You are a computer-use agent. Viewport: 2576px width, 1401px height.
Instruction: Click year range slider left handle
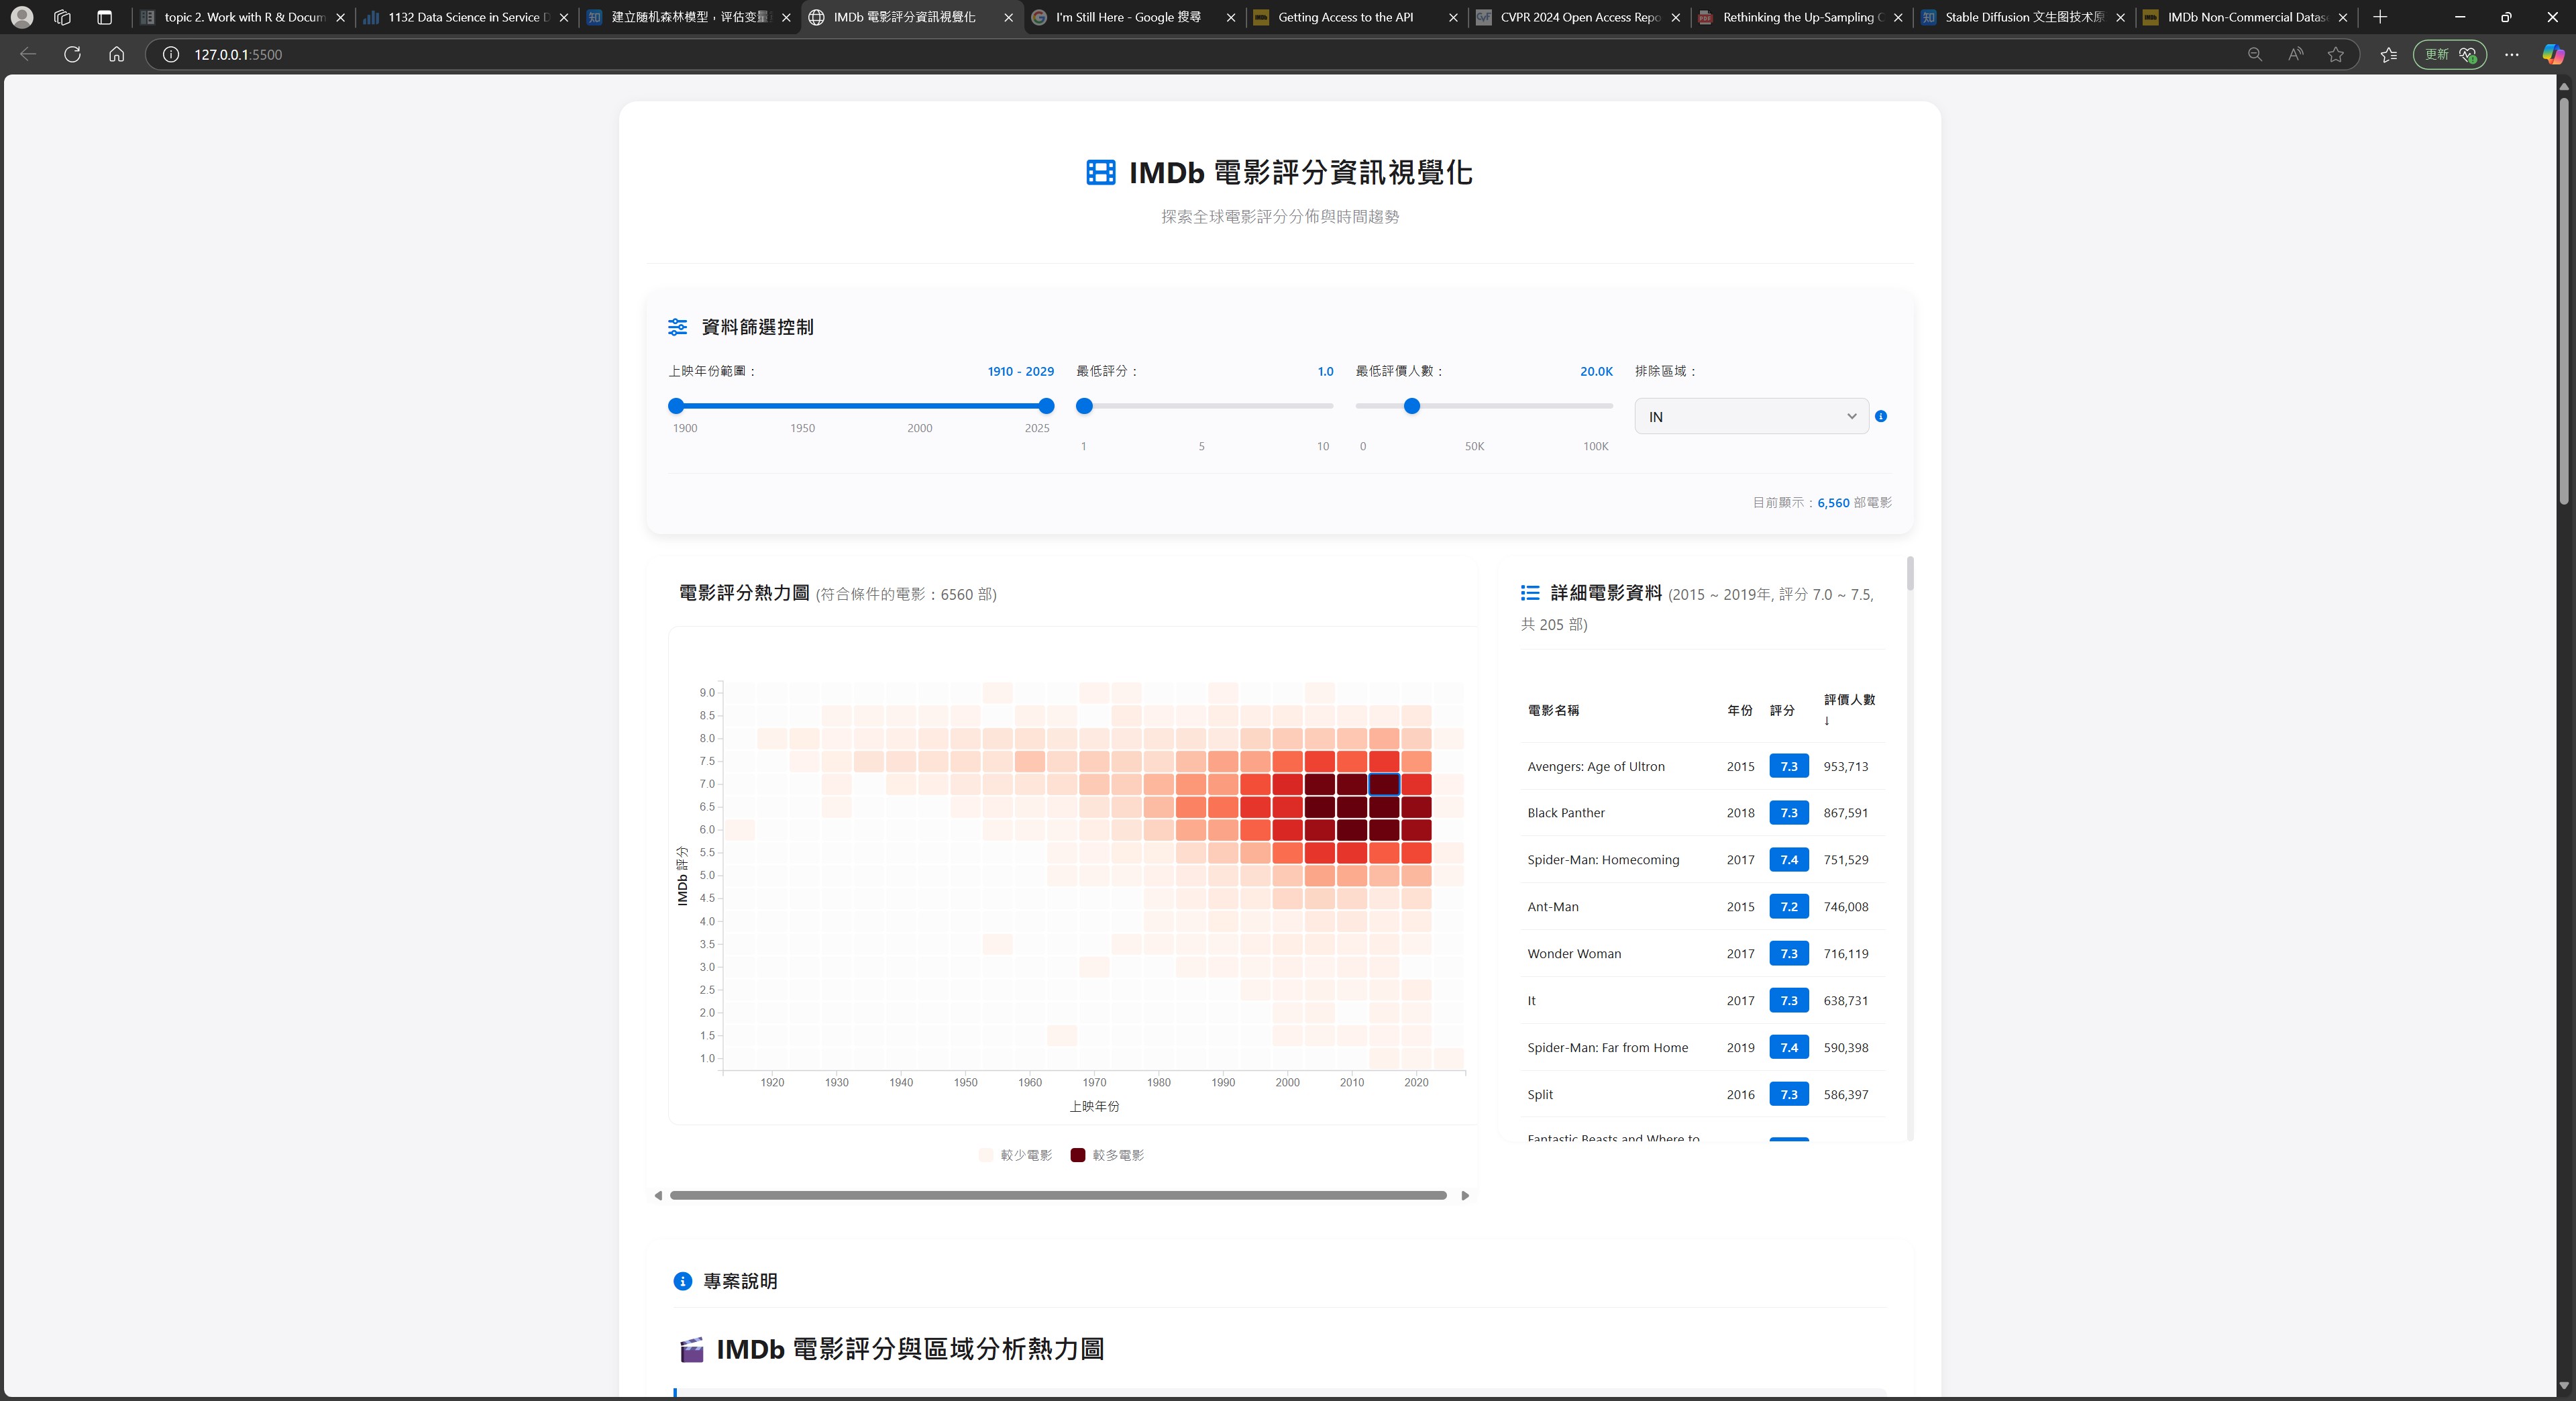[676, 405]
